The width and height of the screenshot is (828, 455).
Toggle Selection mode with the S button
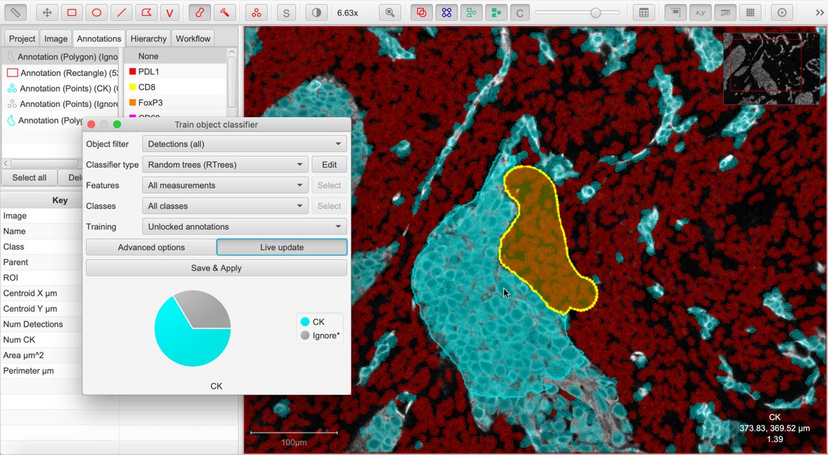[x=286, y=12]
